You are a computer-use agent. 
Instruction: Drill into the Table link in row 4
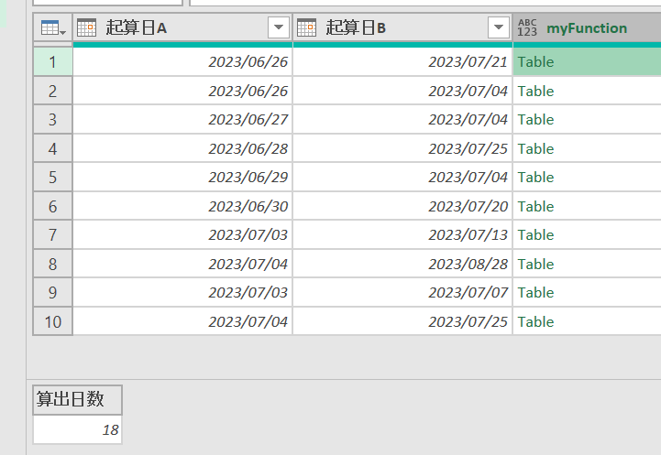[x=536, y=148]
